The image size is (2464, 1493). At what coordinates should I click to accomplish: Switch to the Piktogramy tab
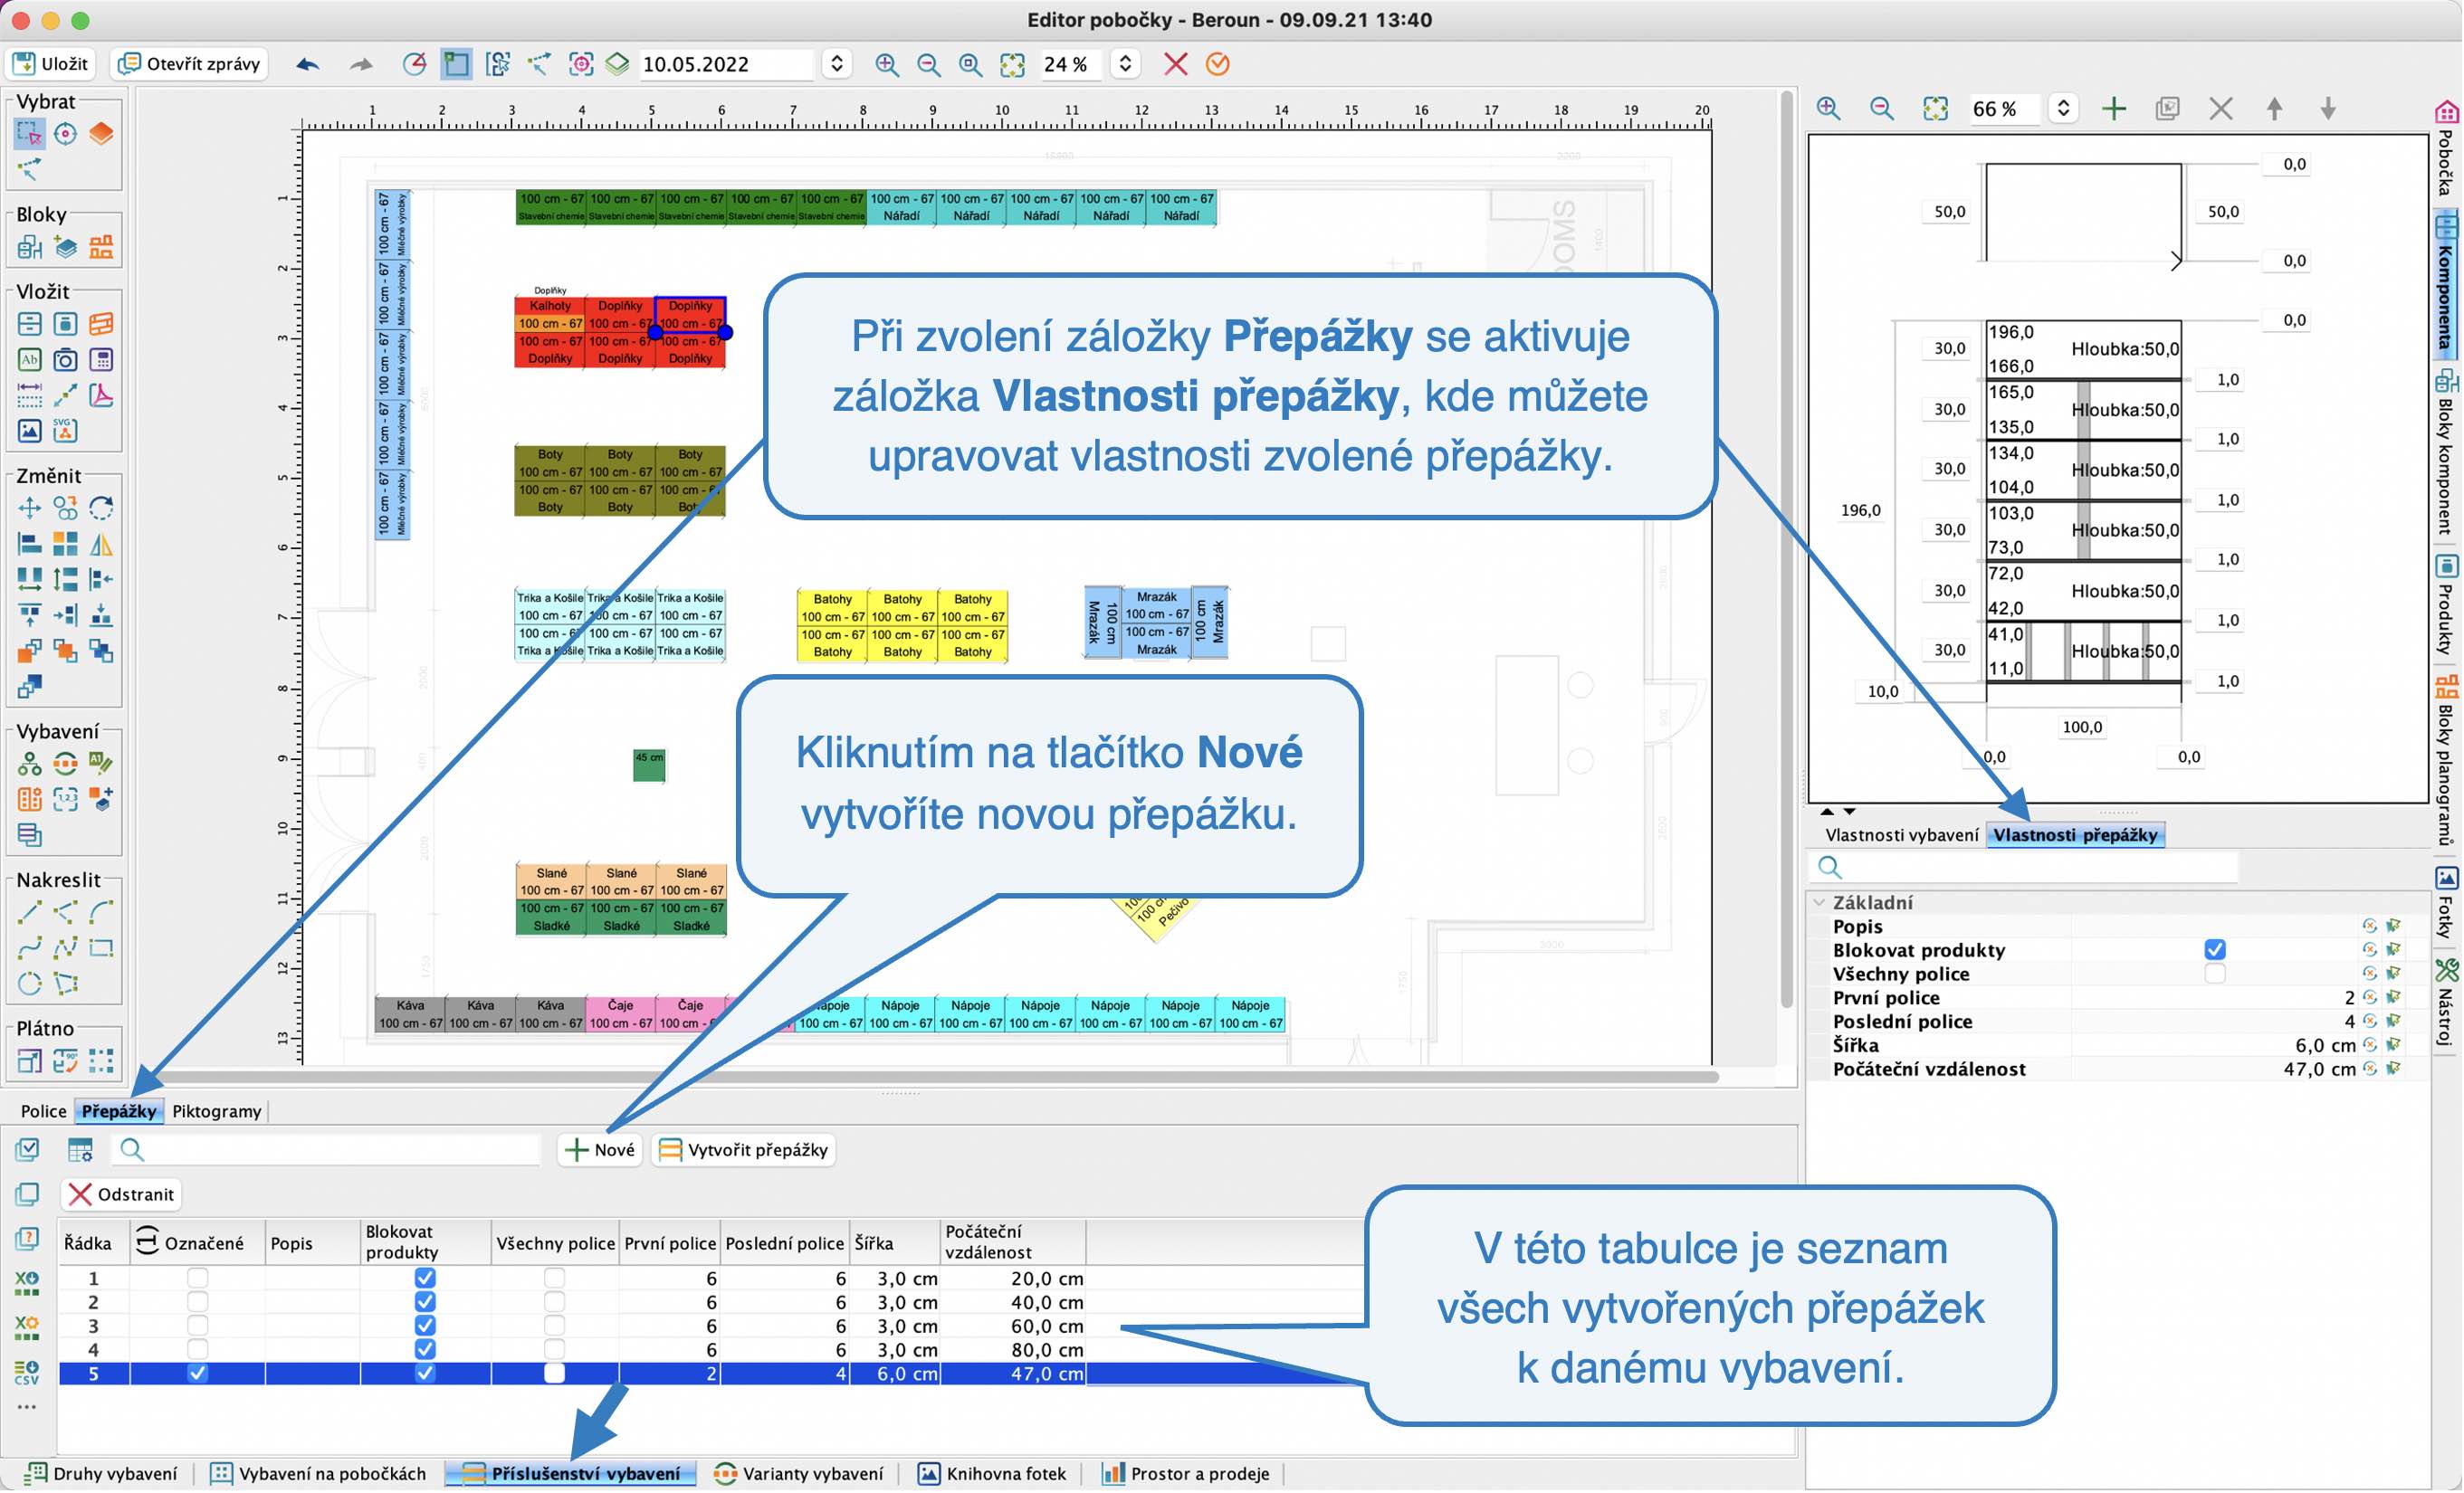click(217, 1111)
